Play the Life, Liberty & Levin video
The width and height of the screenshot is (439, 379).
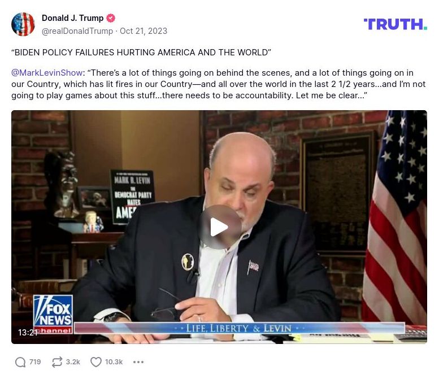(220, 227)
